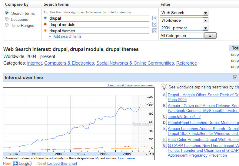This screenshot has height=166, width=239.
Task: Click the lightbulb icon next to top rising searches
Action: pyautogui.click(x=164, y=87)
